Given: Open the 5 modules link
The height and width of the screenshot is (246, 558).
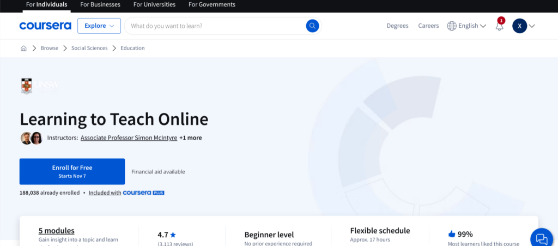Looking at the screenshot, I should coord(57,231).
